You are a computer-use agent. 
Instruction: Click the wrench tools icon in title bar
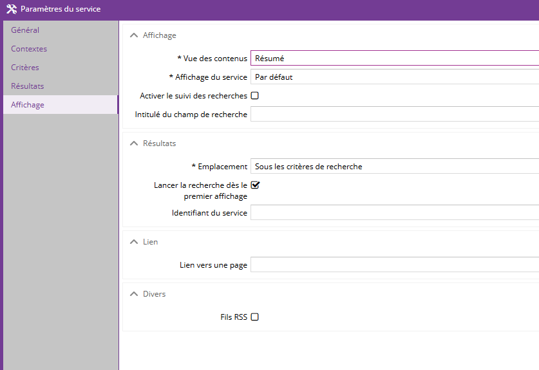pyautogui.click(x=11, y=10)
